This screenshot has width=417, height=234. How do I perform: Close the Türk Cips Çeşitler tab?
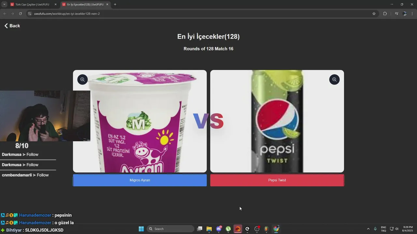55,5
